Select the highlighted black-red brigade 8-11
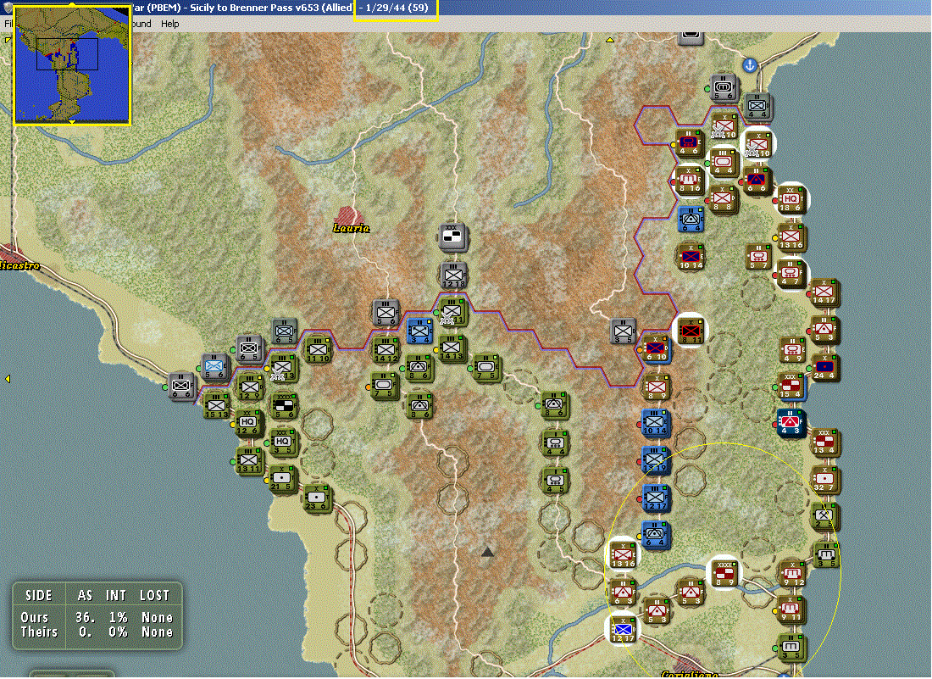 click(691, 331)
